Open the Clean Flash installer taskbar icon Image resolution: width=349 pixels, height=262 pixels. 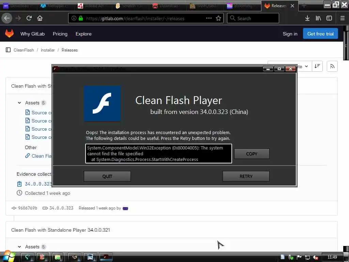106,257
